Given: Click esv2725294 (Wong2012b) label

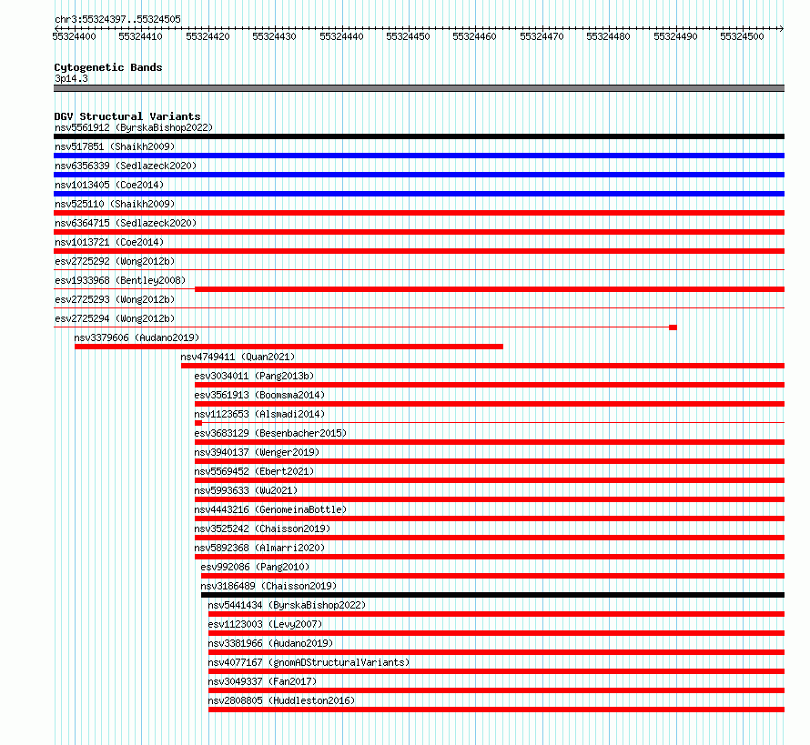Looking at the screenshot, I should pos(115,318).
